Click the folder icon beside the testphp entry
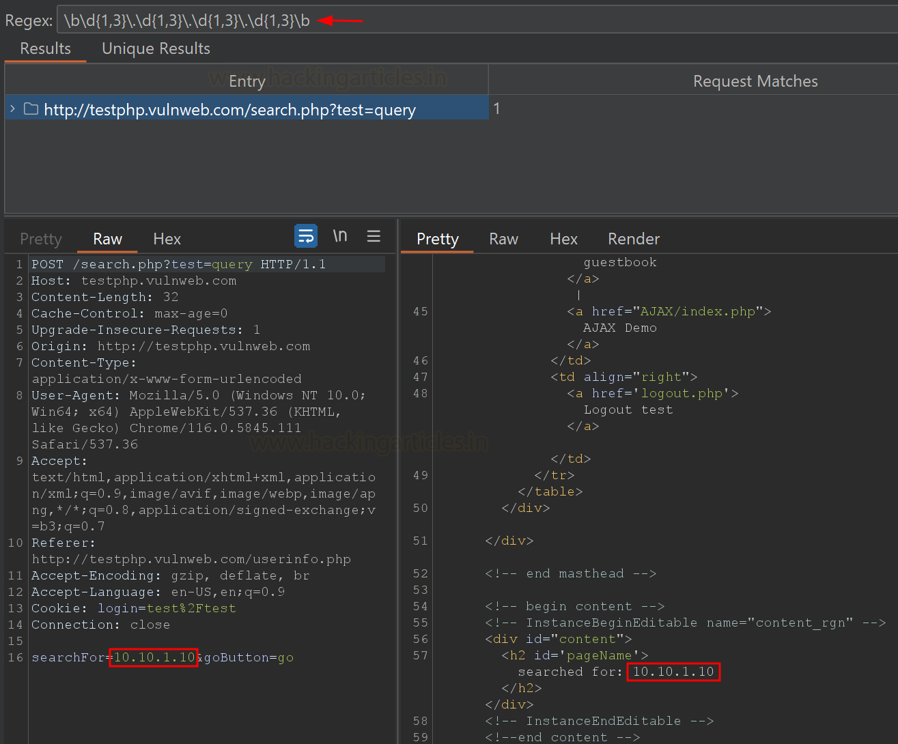This screenshot has width=898, height=744. [31, 109]
